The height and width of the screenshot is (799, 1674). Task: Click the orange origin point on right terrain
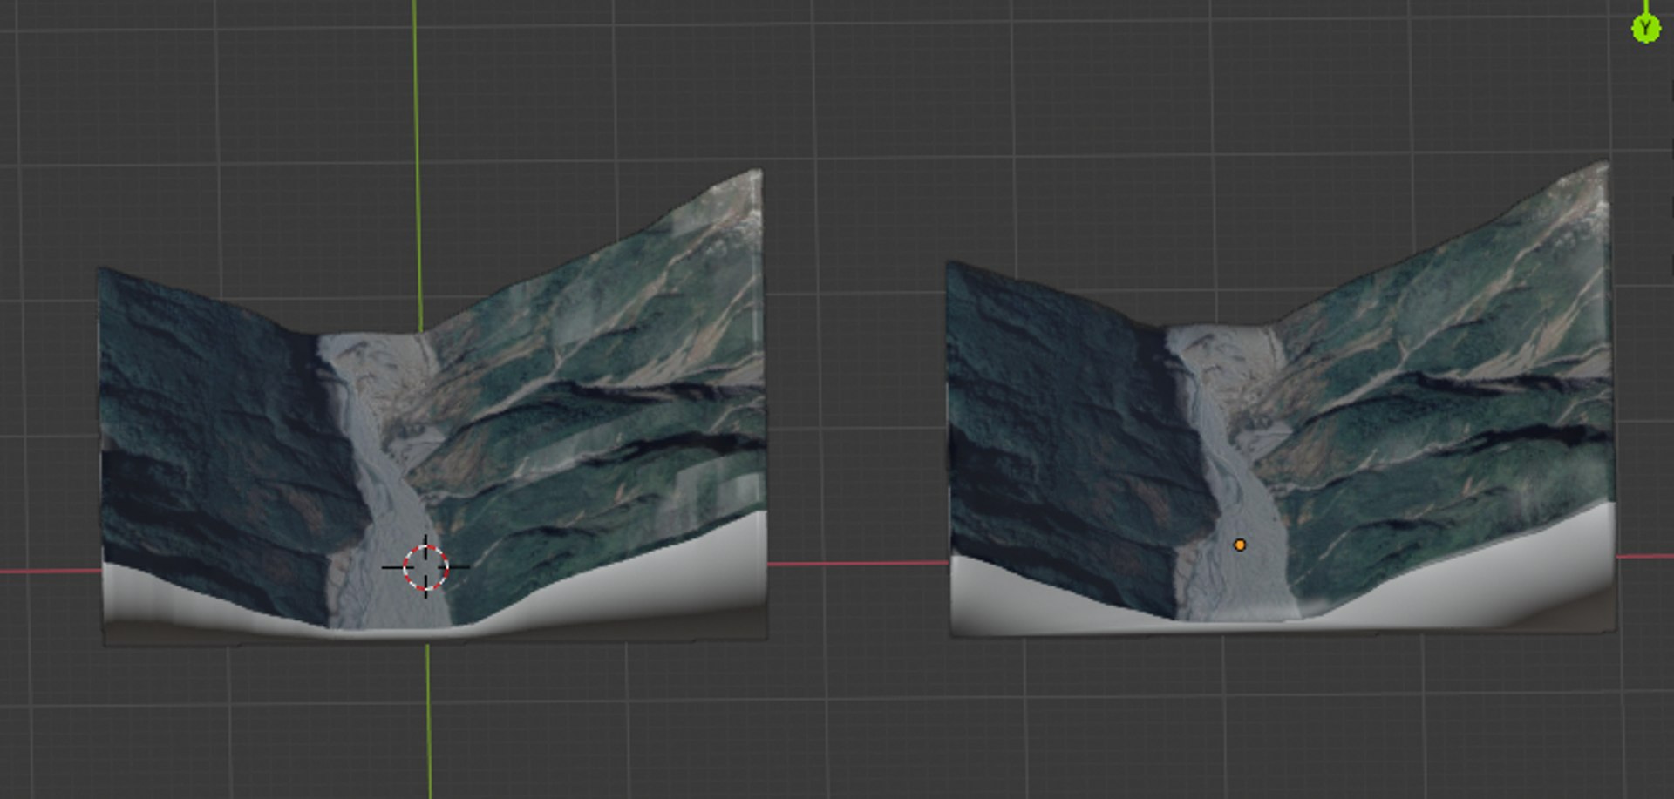(1239, 545)
